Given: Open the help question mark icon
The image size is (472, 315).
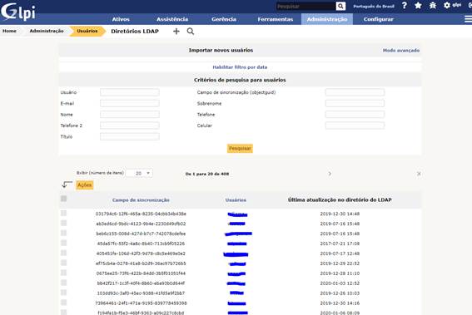Looking at the screenshot, I should (x=405, y=6).
